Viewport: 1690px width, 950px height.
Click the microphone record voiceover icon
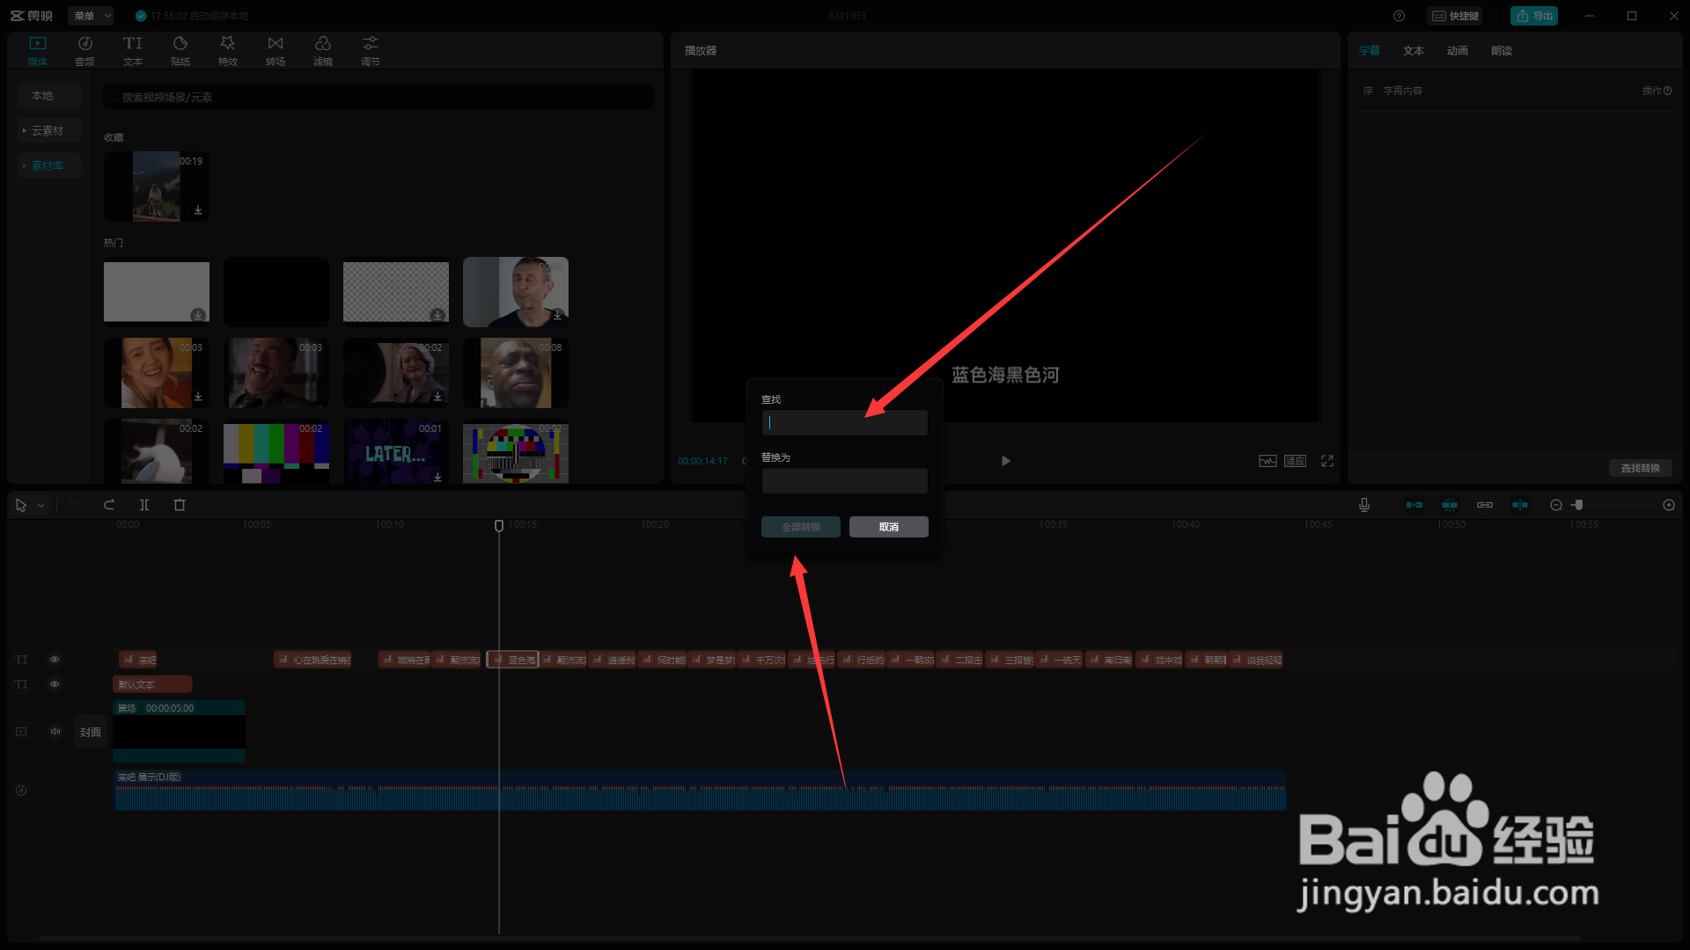click(1363, 505)
